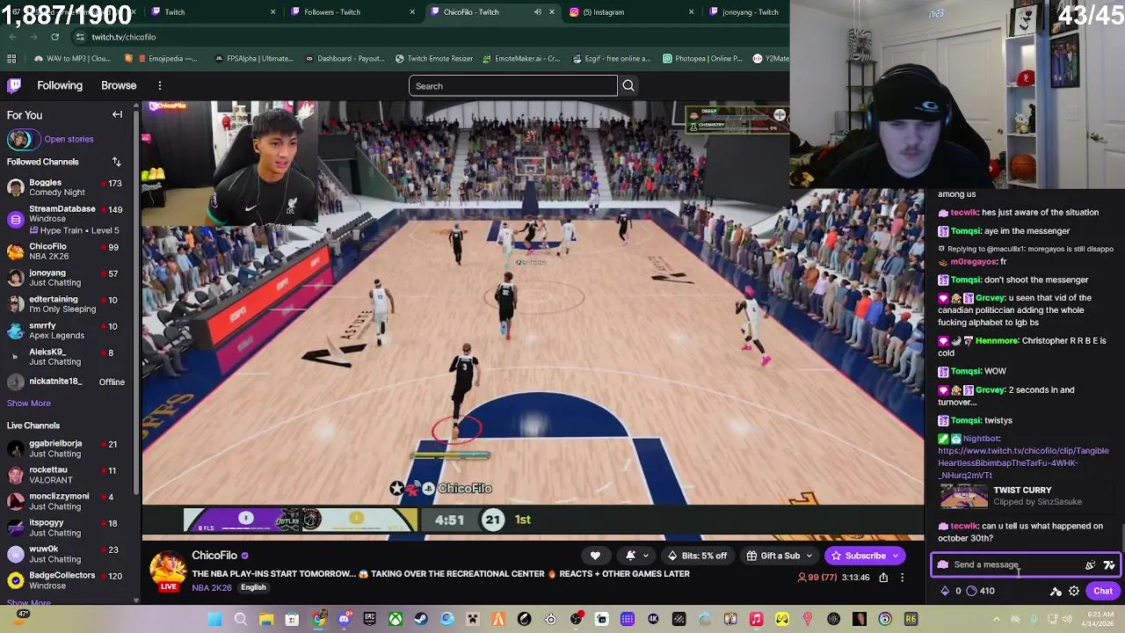Image resolution: width=1125 pixels, height=633 pixels.
Task: Share the stream with the share icon
Action: [x=883, y=578]
